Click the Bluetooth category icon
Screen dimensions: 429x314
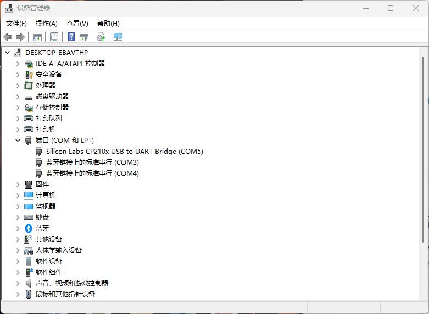coord(29,228)
